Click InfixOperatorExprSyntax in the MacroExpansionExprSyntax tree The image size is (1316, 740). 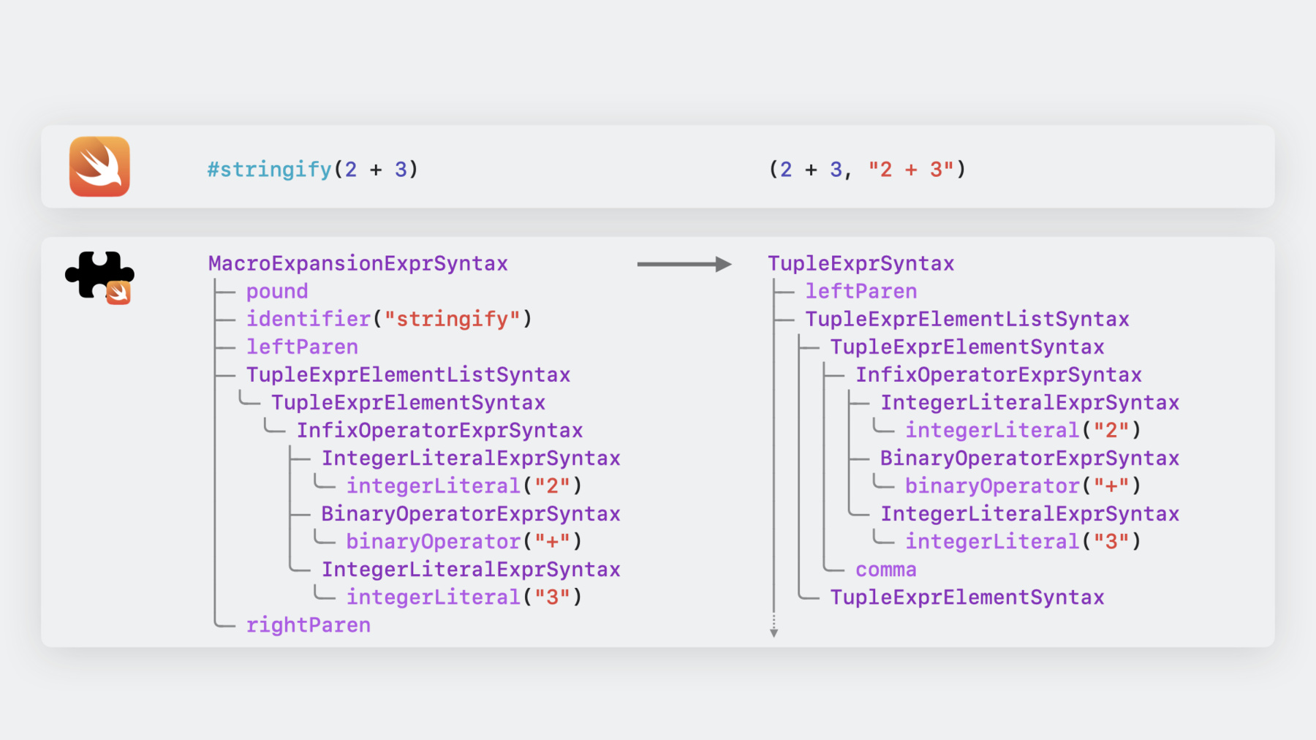[x=439, y=430]
